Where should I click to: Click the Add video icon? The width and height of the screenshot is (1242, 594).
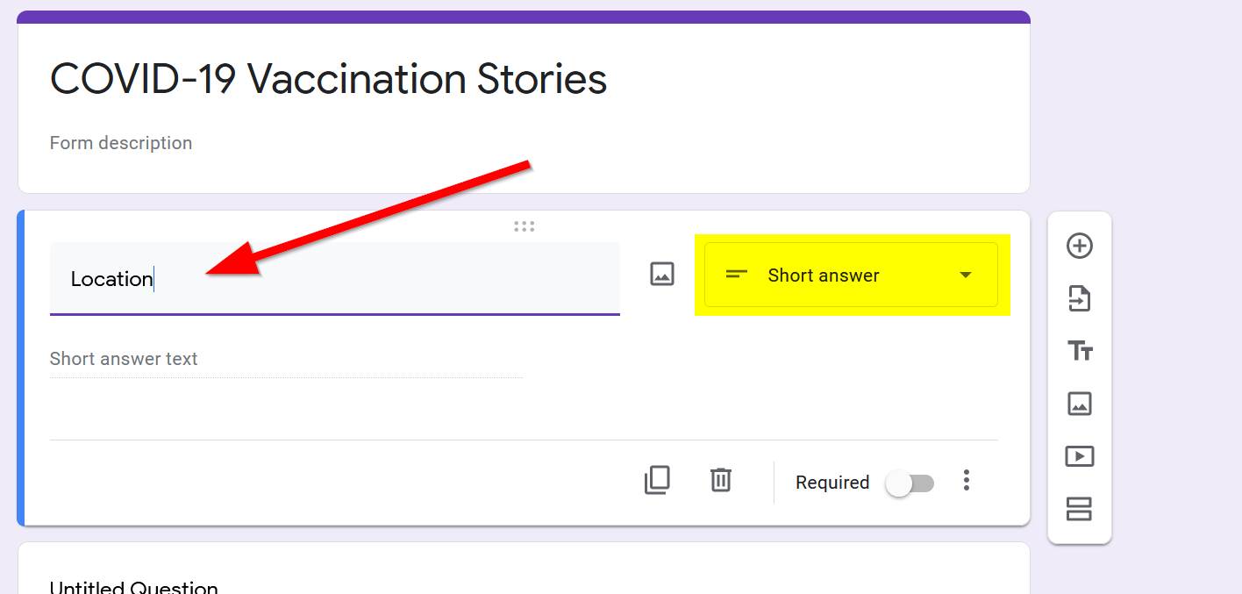[1079, 456]
